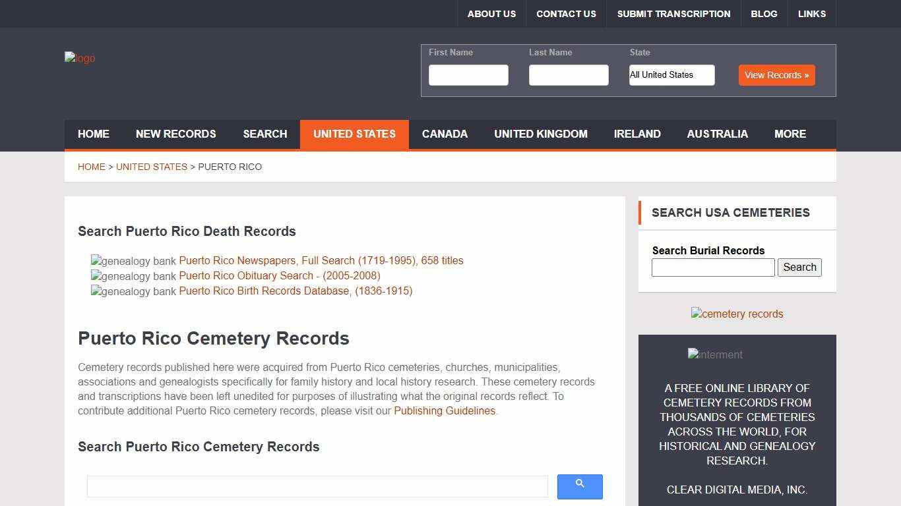The height and width of the screenshot is (506, 901).
Task: Click the broken logo image
Action: tap(79, 58)
